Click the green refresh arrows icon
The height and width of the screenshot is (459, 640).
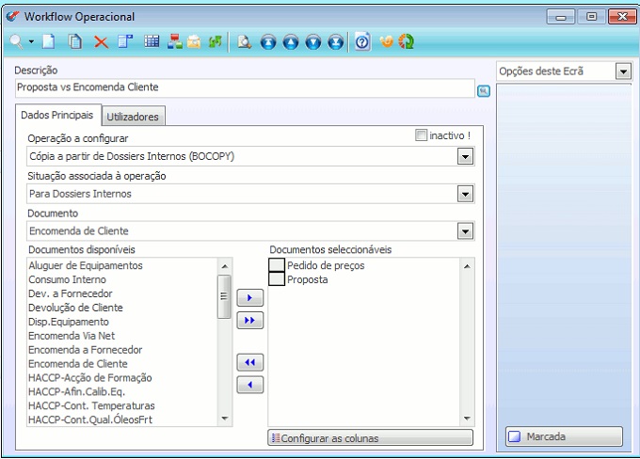click(x=216, y=41)
